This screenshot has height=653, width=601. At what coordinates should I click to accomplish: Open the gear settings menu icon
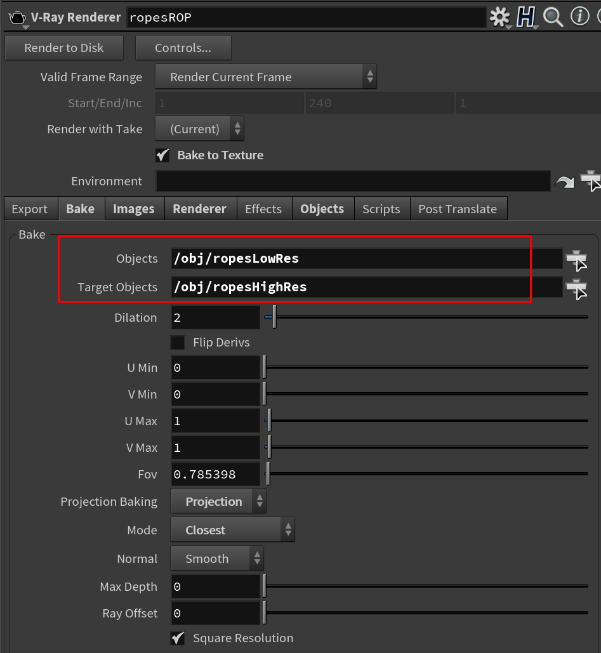(x=499, y=17)
